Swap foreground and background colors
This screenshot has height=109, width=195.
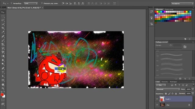4,91
